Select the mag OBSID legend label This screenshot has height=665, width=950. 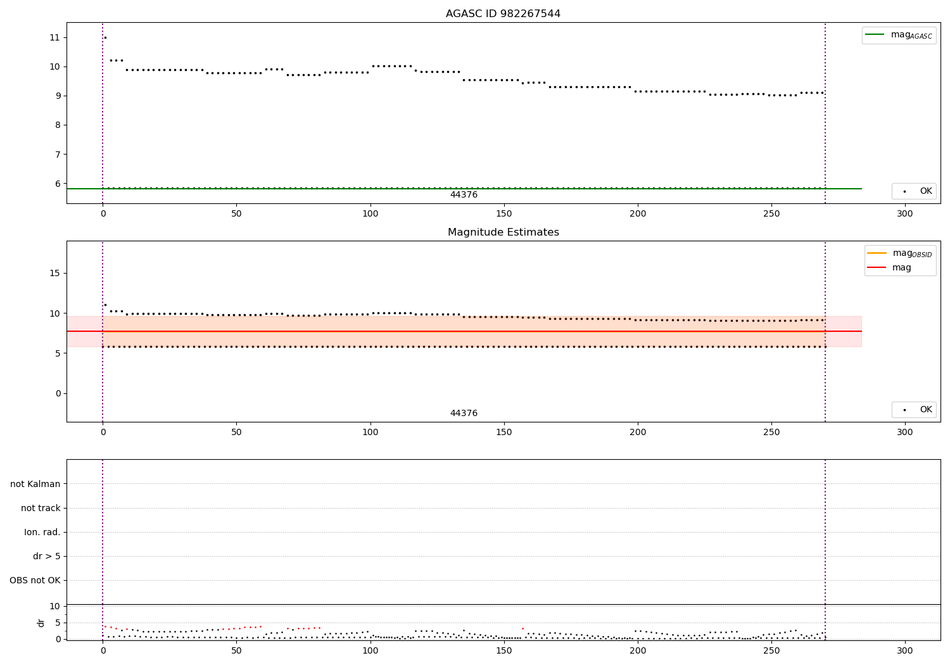(x=912, y=253)
